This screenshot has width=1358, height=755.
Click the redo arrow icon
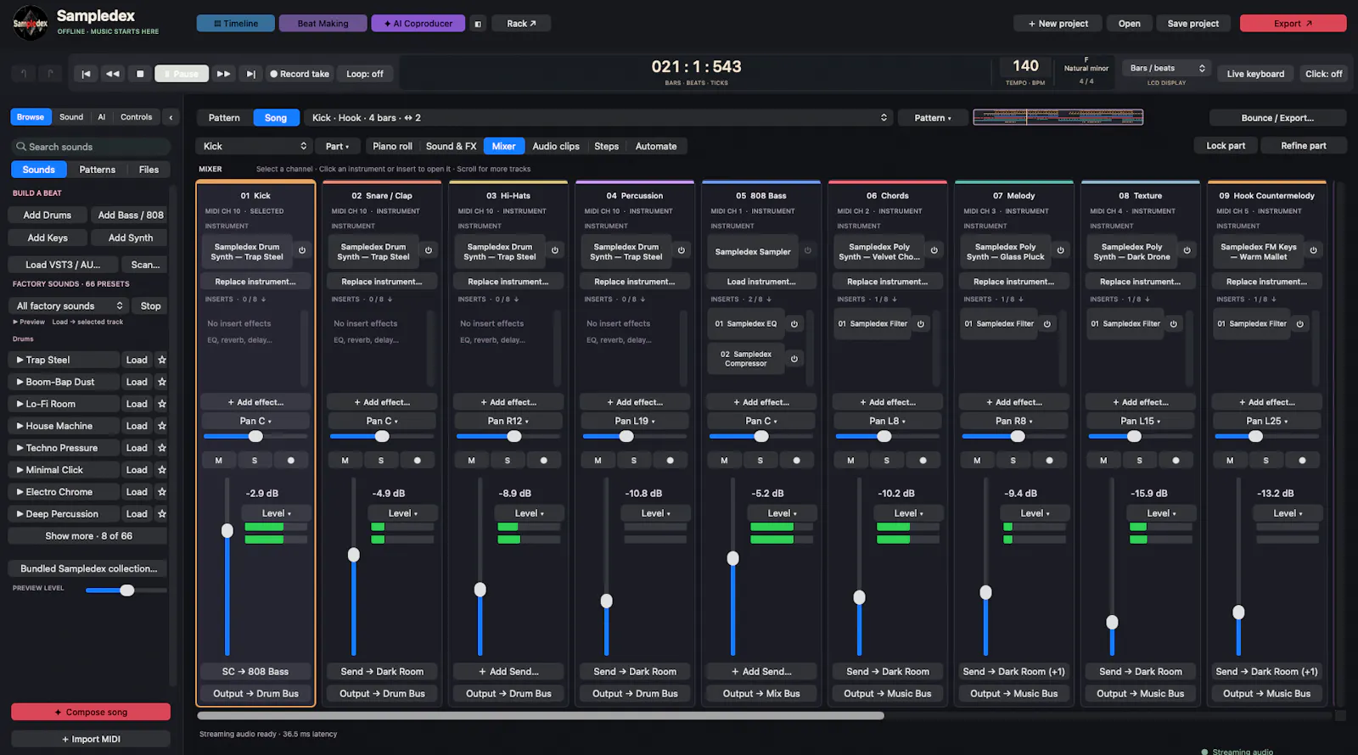[x=51, y=74]
